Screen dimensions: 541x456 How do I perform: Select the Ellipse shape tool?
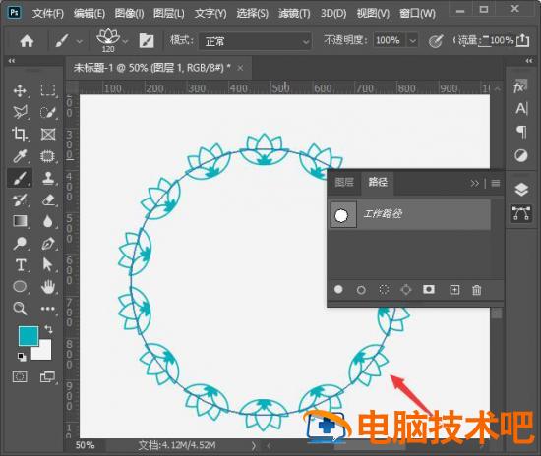20,286
